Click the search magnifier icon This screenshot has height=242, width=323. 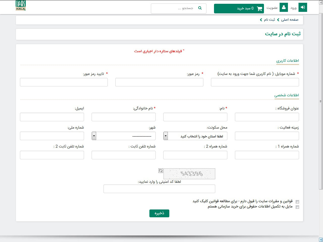[x=200, y=8]
